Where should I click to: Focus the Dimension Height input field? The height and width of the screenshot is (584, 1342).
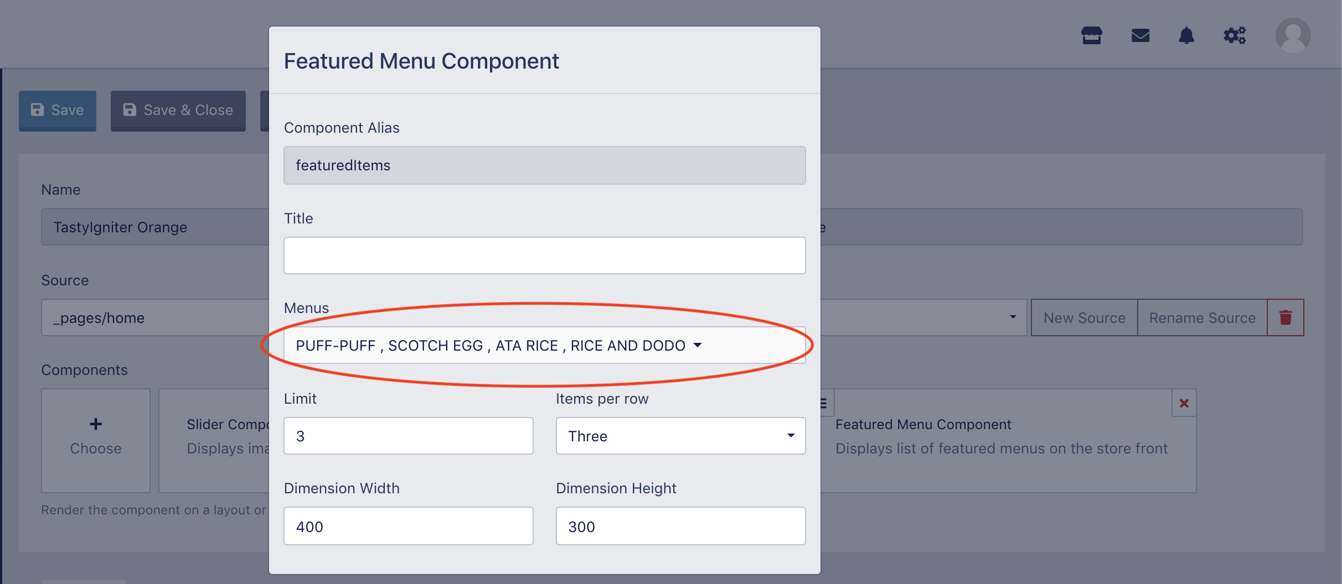680,526
